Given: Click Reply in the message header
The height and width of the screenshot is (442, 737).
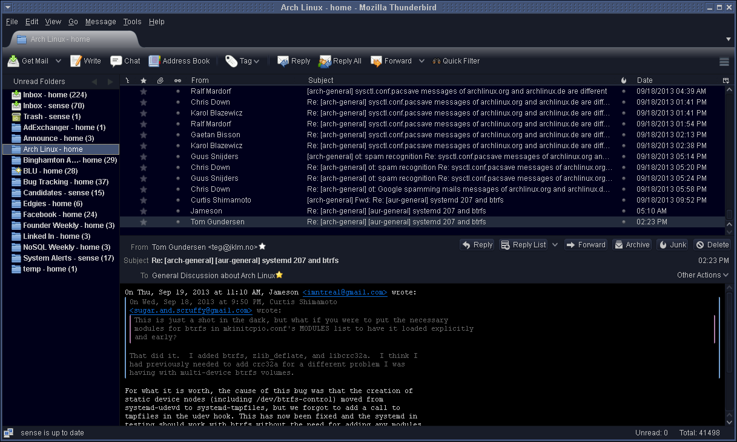Looking at the screenshot, I should click(477, 245).
